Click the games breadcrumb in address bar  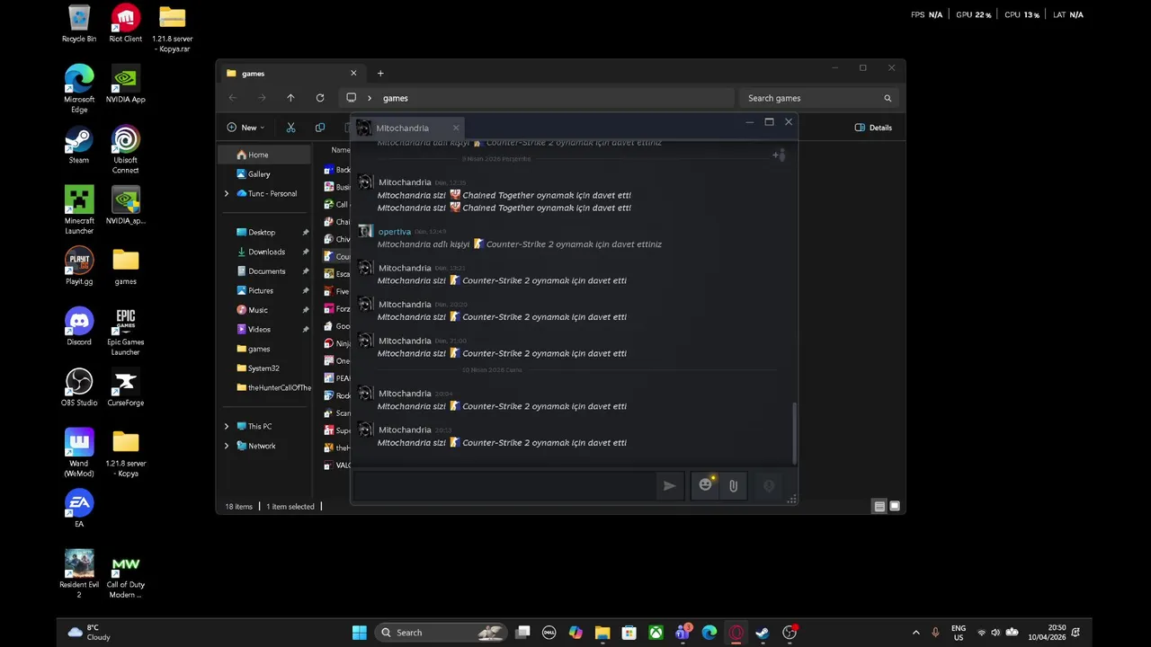coord(396,98)
